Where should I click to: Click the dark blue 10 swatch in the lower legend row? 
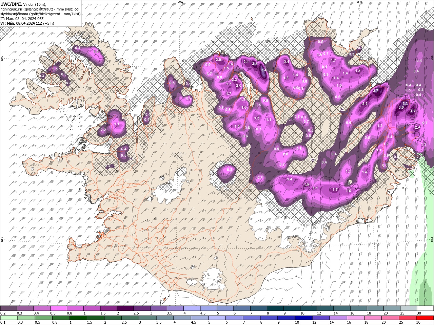pos(303,318)
